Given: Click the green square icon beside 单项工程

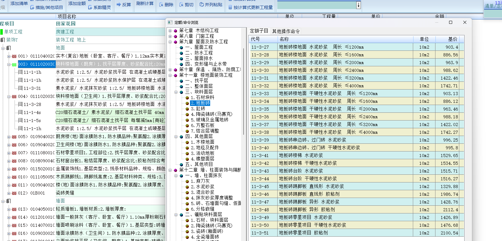Looking at the screenshot, I should 2,32.
